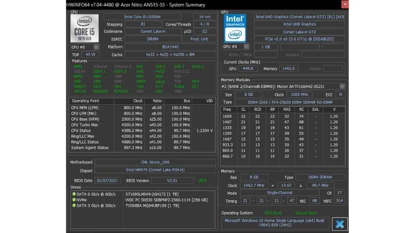Click the Intel Core i5-10300H name field
415x233 pixels.
click(142, 17)
